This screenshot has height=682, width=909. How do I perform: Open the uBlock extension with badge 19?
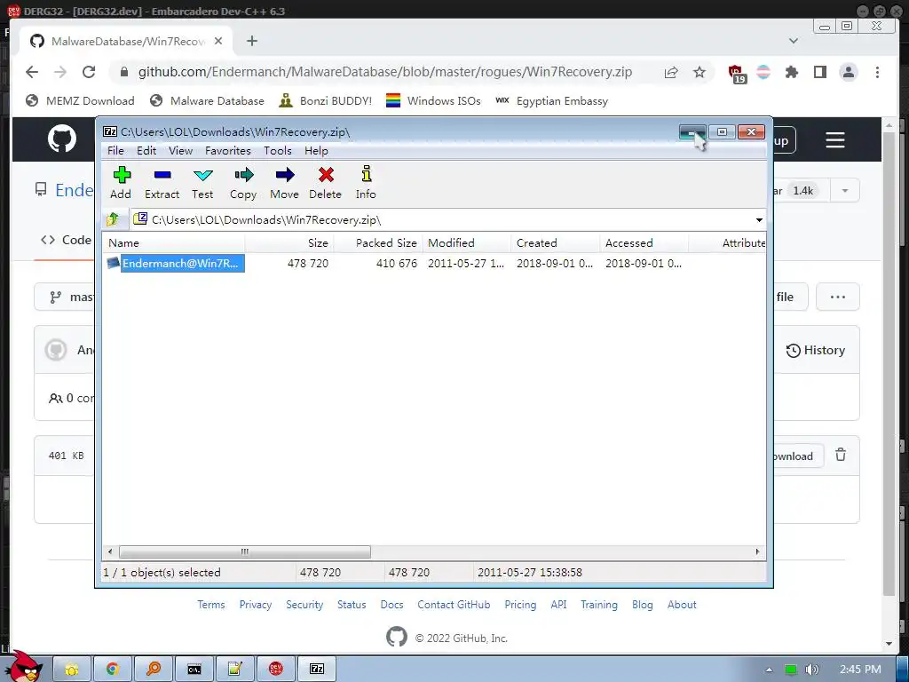tap(737, 74)
